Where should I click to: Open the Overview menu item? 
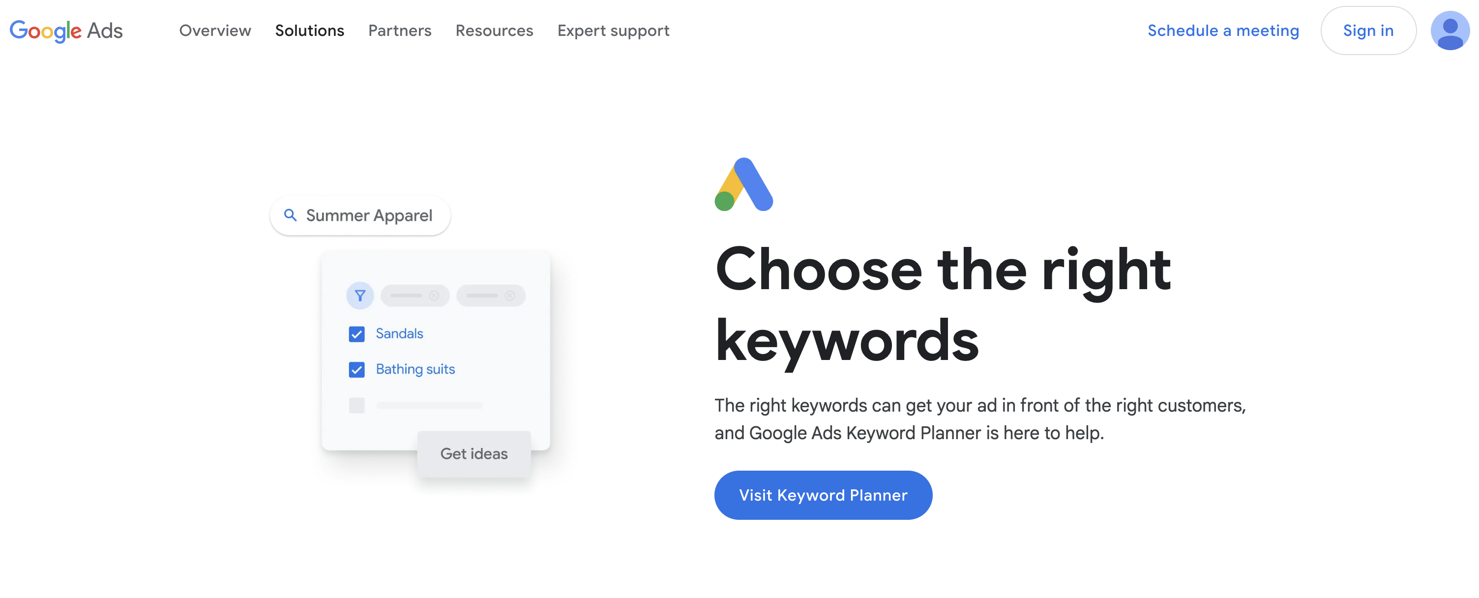tap(215, 29)
